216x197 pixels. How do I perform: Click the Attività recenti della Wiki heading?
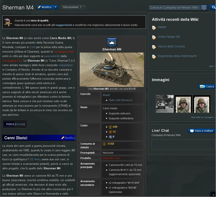[x=175, y=20]
